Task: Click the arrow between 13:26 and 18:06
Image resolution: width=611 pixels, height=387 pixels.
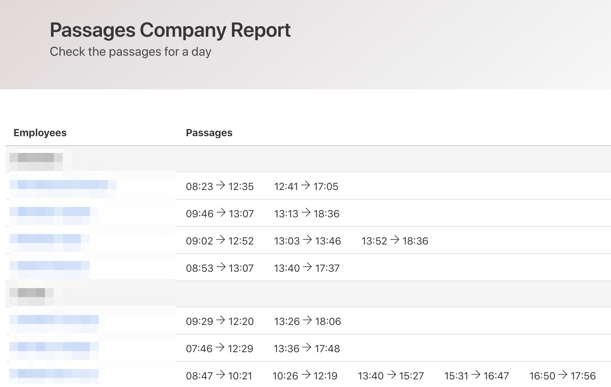Action: pos(307,320)
